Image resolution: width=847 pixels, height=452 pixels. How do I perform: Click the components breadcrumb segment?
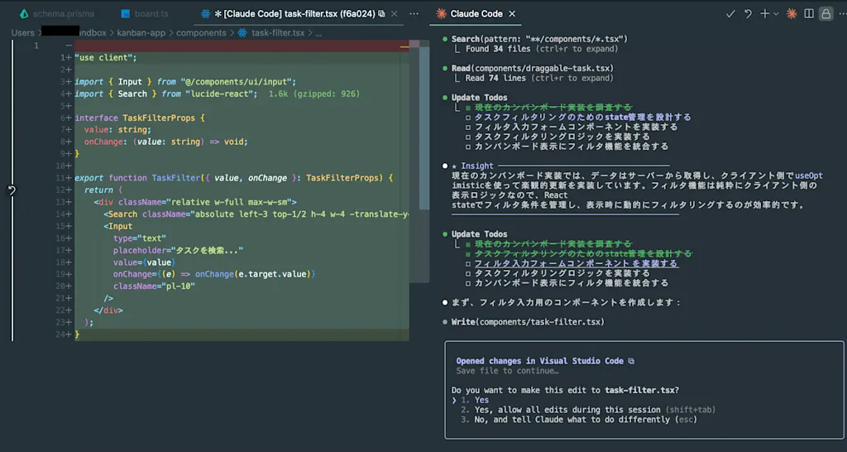pos(201,33)
